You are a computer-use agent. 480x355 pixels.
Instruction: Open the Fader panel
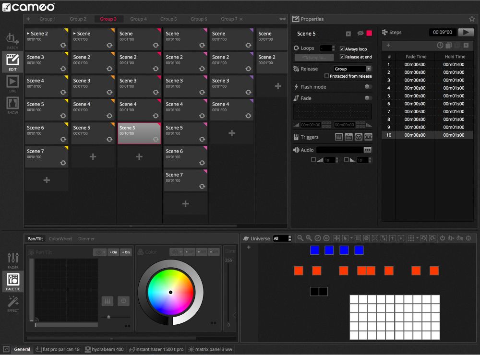pyautogui.click(x=13, y=260)
